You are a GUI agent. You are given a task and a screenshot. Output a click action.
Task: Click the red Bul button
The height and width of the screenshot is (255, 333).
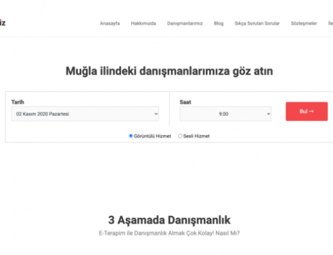click(x=306, y=111)
